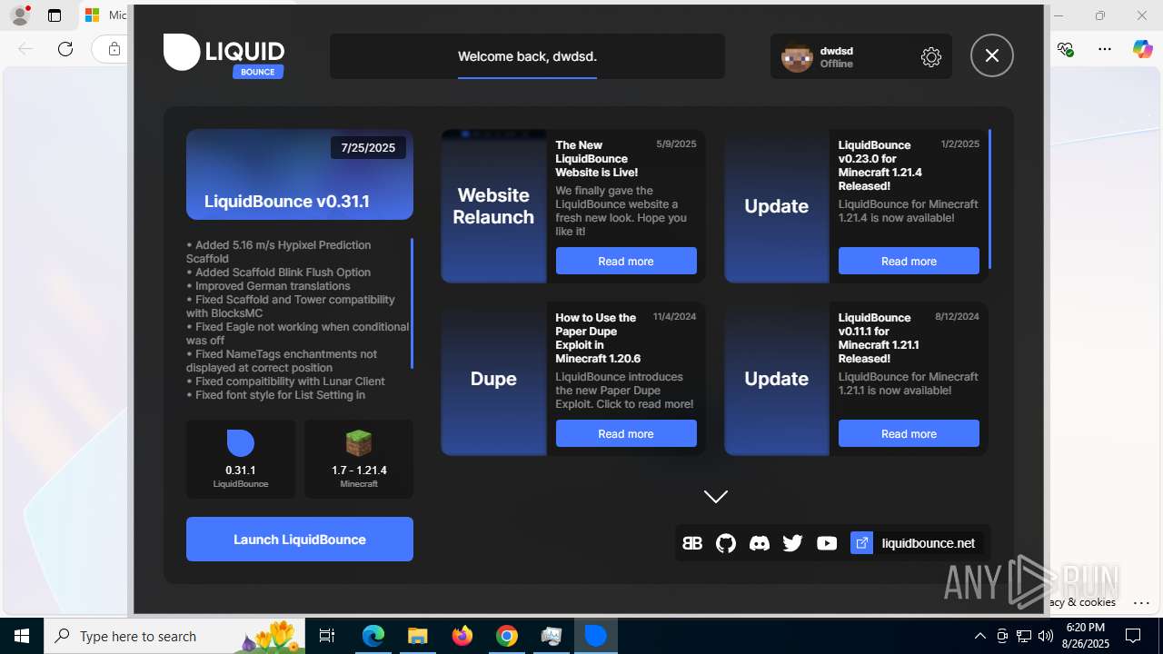This screenshot has height=654, width=1163.
Task: Open Windows Start menu
Action: coord(22,636)
